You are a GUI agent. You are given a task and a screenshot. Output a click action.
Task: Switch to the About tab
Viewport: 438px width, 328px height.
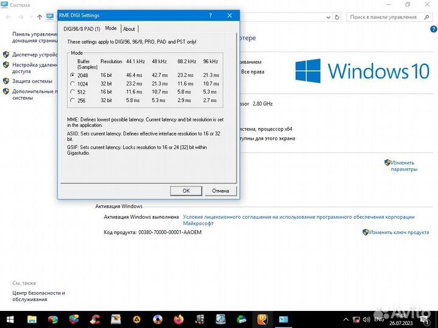[x=129, y=29]
